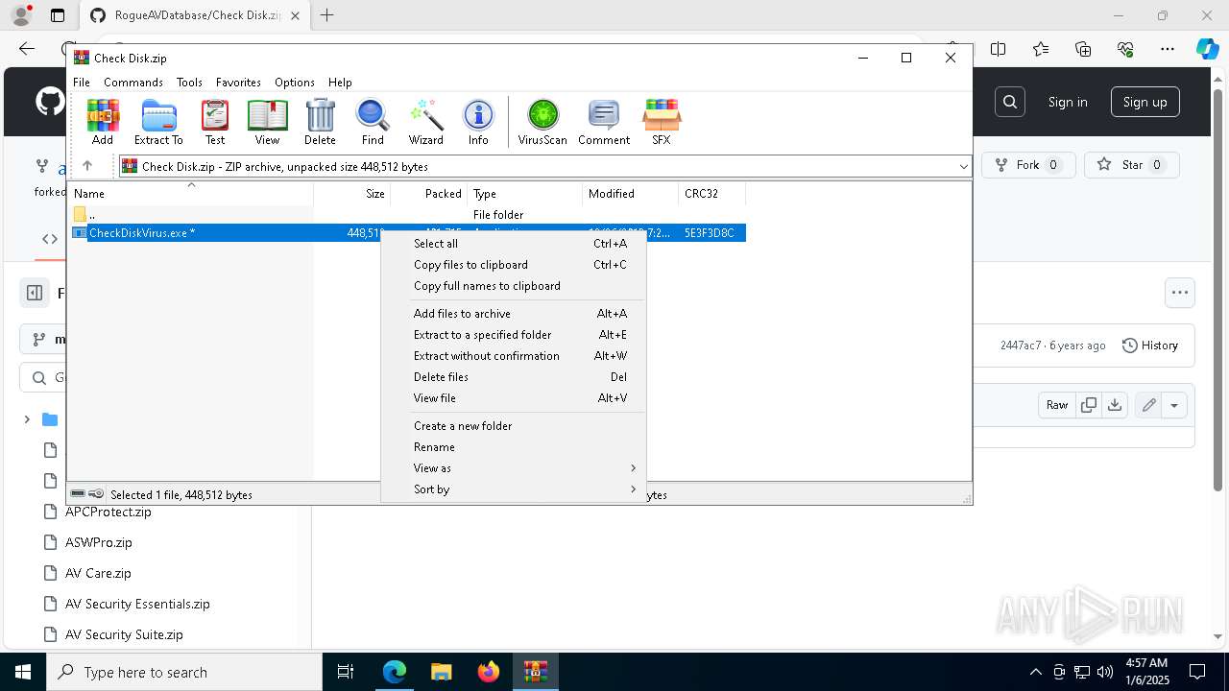This screenshot has height=691, width=1229.
Task: Open the file History
Action: [x=1150, y=345]
